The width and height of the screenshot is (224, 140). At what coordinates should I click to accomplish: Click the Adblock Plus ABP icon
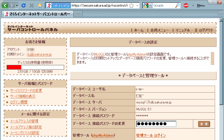point(186,5)
